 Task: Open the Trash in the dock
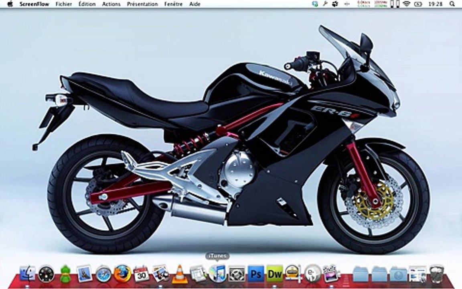coord(437,273)
